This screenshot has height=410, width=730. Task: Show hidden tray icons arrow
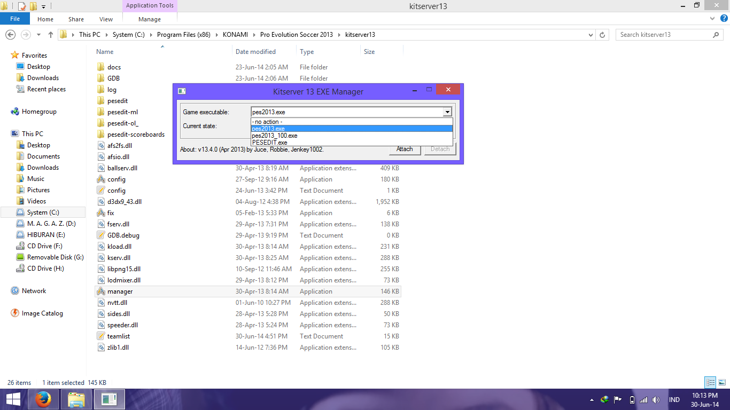[x=592, y=400]
